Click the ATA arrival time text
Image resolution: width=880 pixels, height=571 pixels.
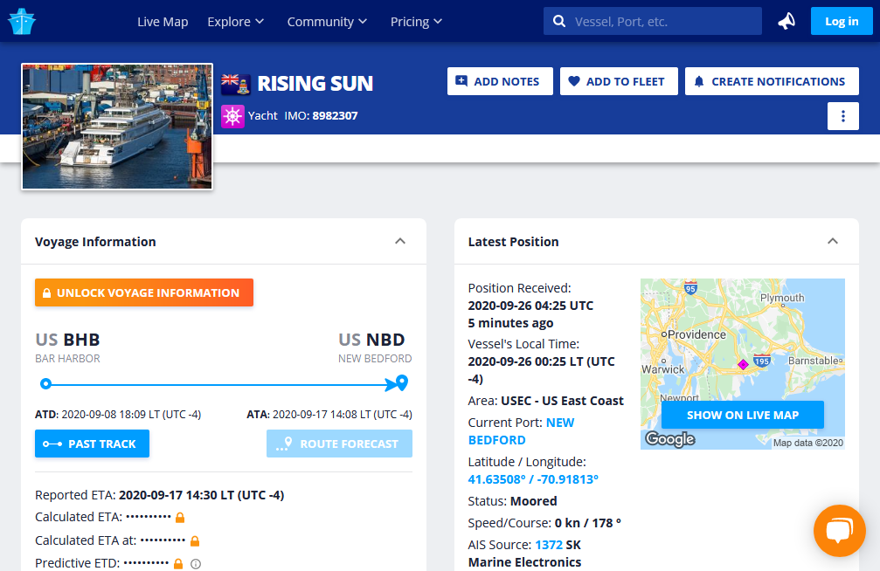pos(329,415)
